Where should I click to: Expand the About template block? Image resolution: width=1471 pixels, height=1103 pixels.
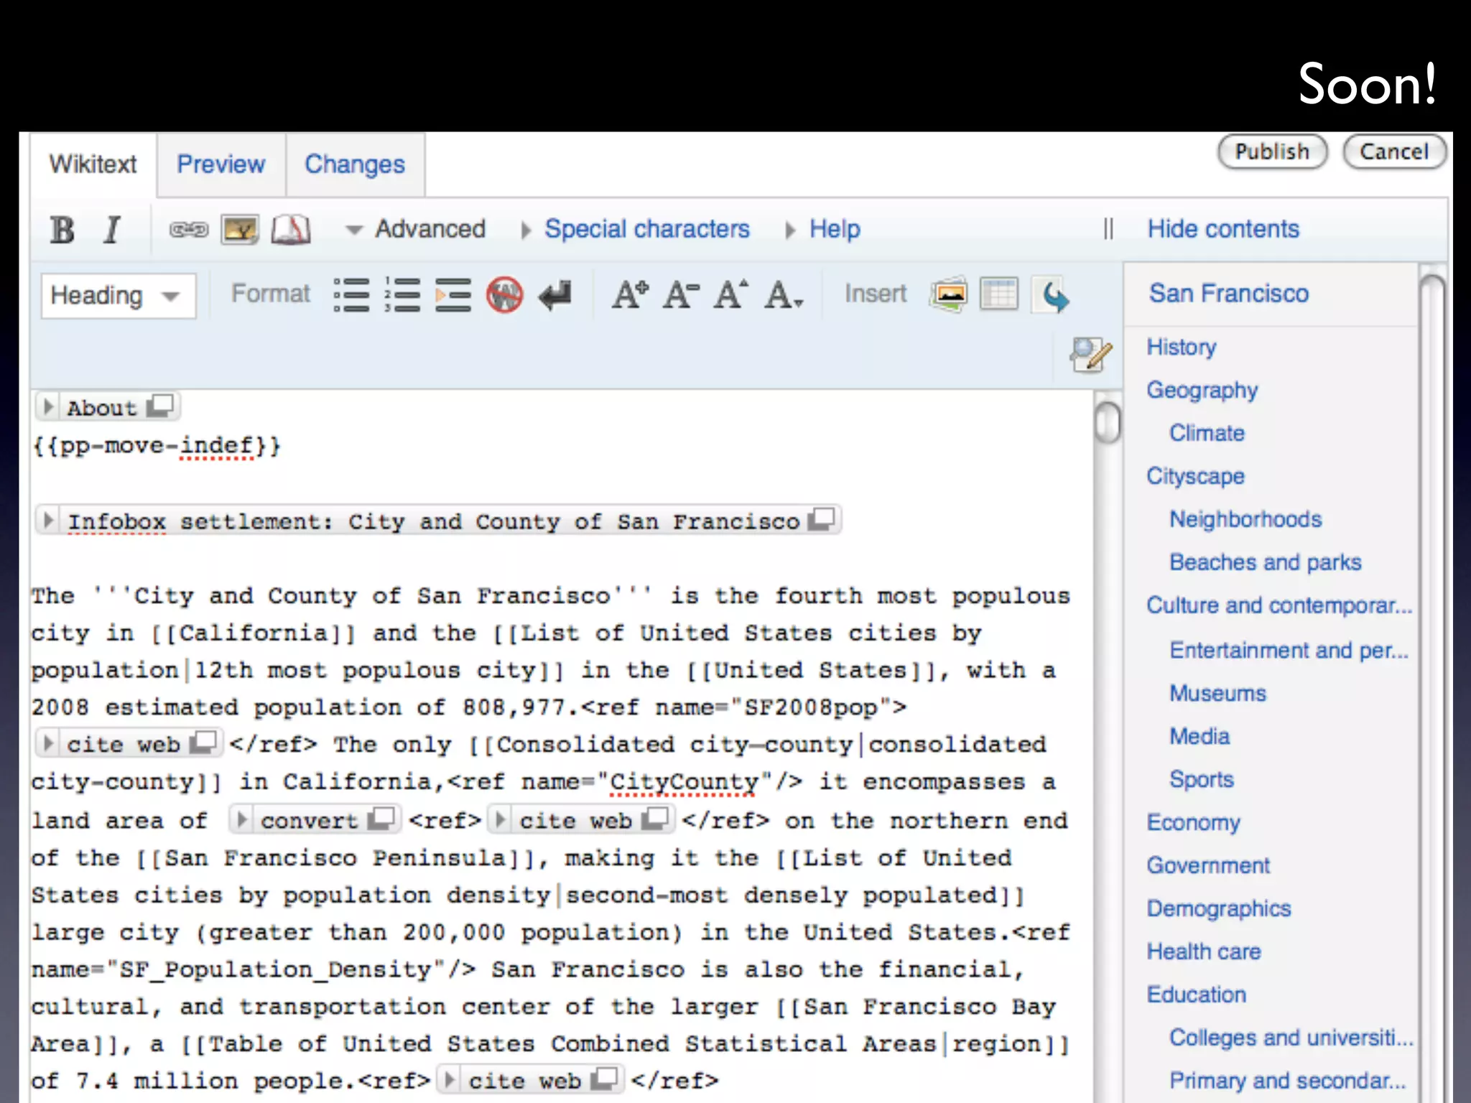click(49, 407)
